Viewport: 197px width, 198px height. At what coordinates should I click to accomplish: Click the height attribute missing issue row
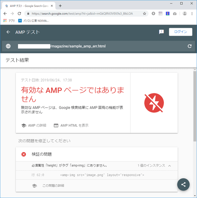(97, 166)
